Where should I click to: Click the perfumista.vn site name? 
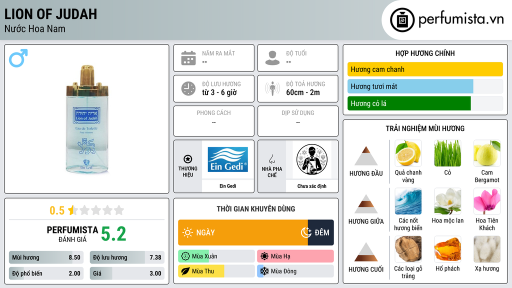point(461,19)
